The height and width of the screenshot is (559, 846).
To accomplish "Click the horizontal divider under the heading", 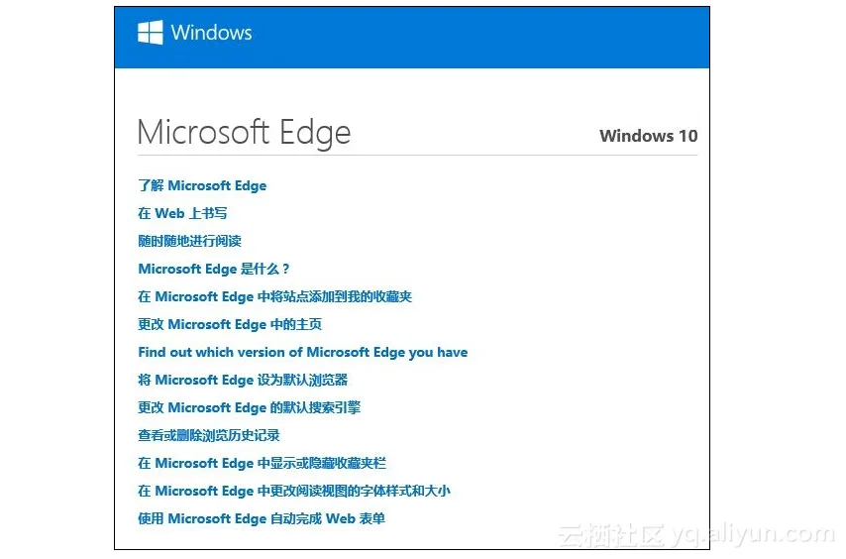I will point(418,155).
